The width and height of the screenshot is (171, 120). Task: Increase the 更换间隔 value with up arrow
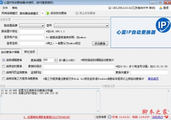tap(56, 59)
